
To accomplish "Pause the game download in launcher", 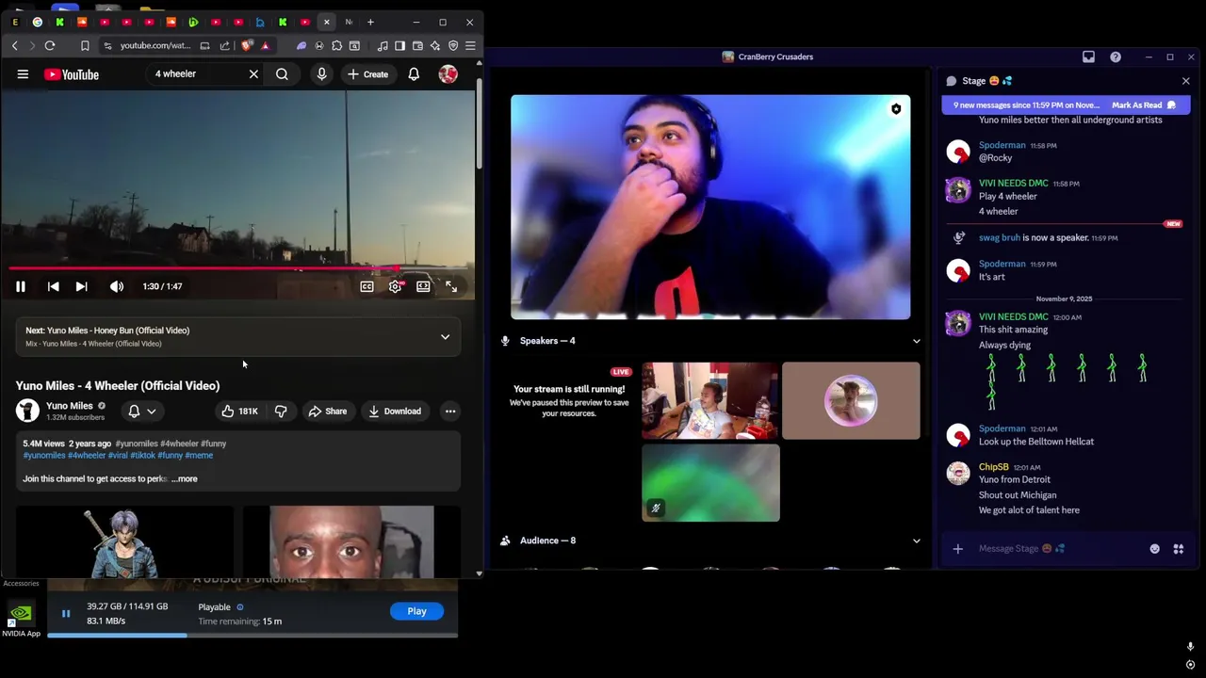I will pos(66,614).
